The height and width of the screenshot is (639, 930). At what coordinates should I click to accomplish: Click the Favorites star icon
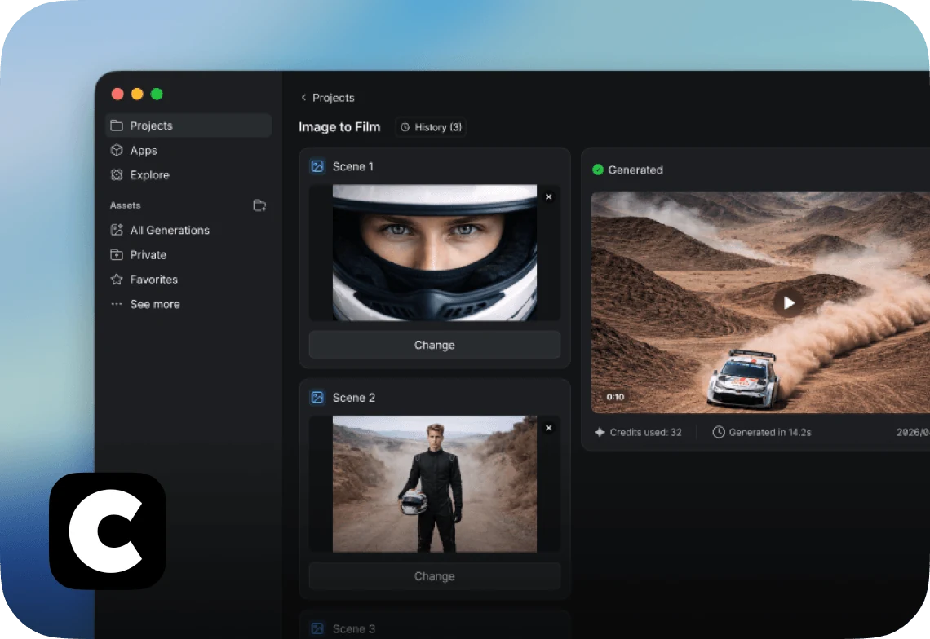(117, 280)
